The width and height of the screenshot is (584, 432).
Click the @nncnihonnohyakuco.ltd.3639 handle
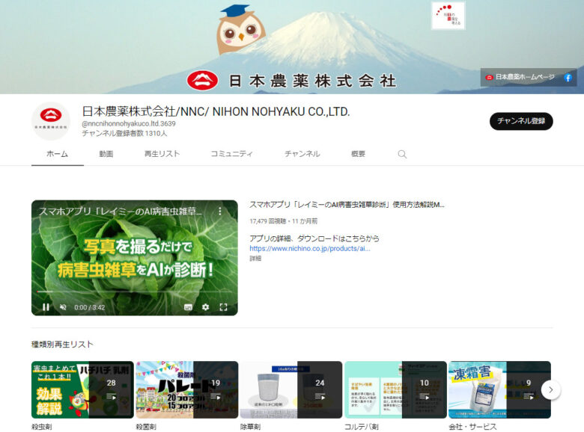tap(129, 123)
